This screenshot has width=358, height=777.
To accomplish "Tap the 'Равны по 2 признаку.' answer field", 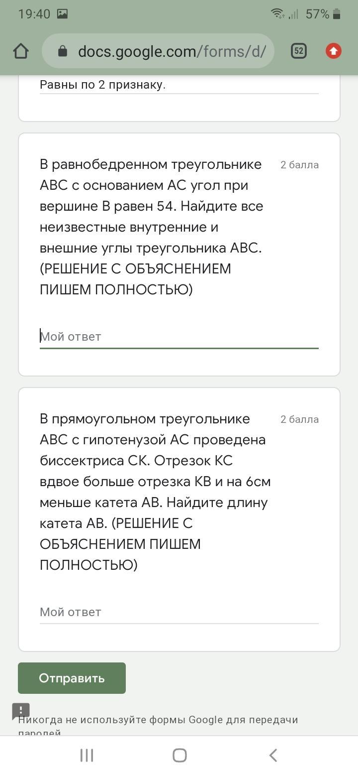I will pyautogui.click(x=179, y=85).
